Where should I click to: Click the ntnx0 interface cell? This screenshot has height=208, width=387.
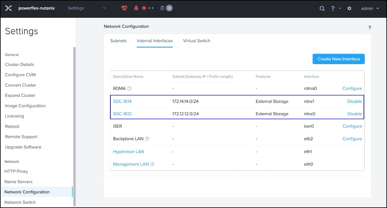coord(309,114)
